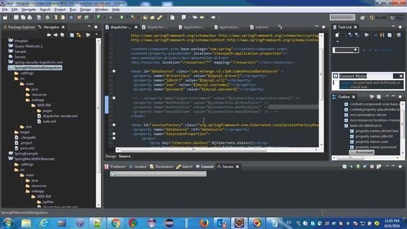Click the first icon in Servers view toolbar
This screenshot has height=229, width=407.
point(345,167)
